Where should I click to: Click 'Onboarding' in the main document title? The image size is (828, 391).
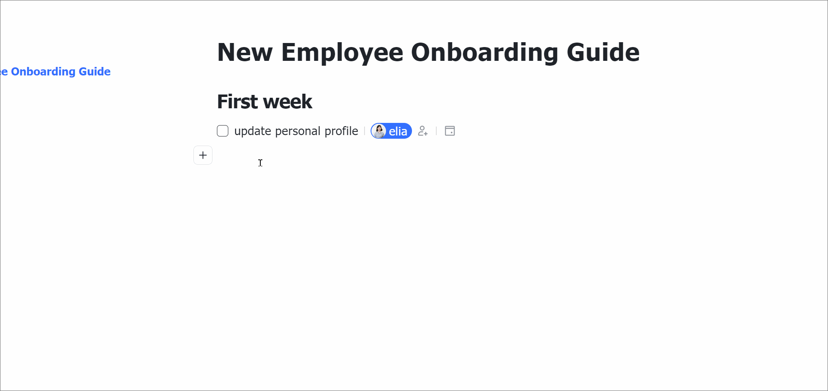click(485, 52)
